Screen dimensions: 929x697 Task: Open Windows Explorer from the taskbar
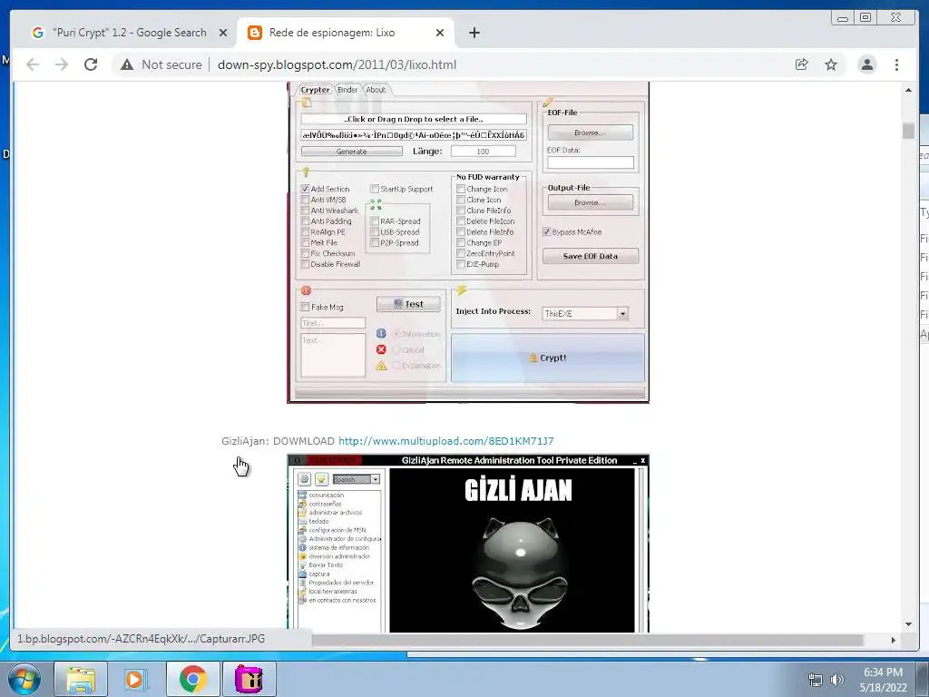pos(81,679)
